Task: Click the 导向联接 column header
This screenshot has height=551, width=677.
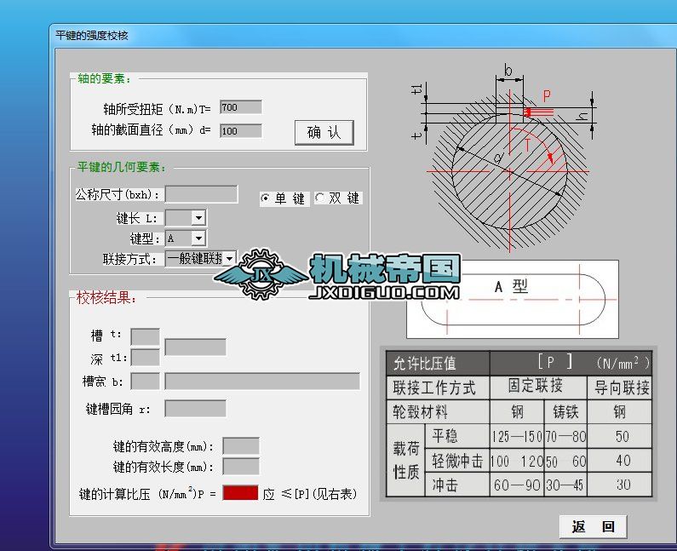Action: 620,387
